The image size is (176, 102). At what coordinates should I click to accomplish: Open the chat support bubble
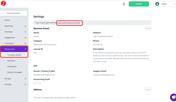click(x=173, y=97)
